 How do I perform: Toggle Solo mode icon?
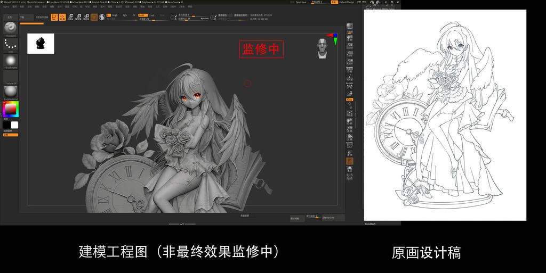coord(349,169)
